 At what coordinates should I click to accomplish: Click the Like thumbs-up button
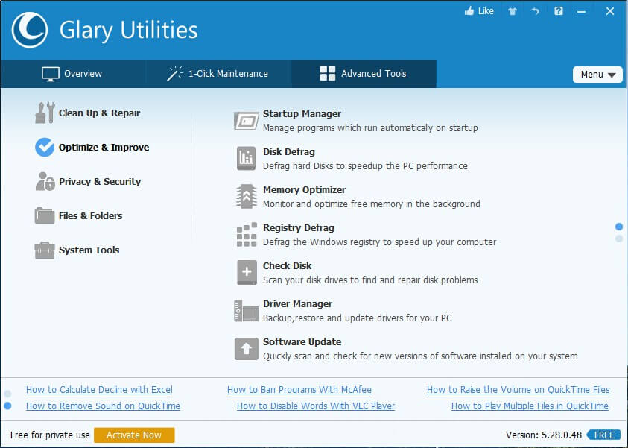pos(479,11)
